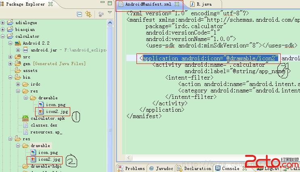
Task: Click the bin folder icon
Action: click(x=18, y=77)
